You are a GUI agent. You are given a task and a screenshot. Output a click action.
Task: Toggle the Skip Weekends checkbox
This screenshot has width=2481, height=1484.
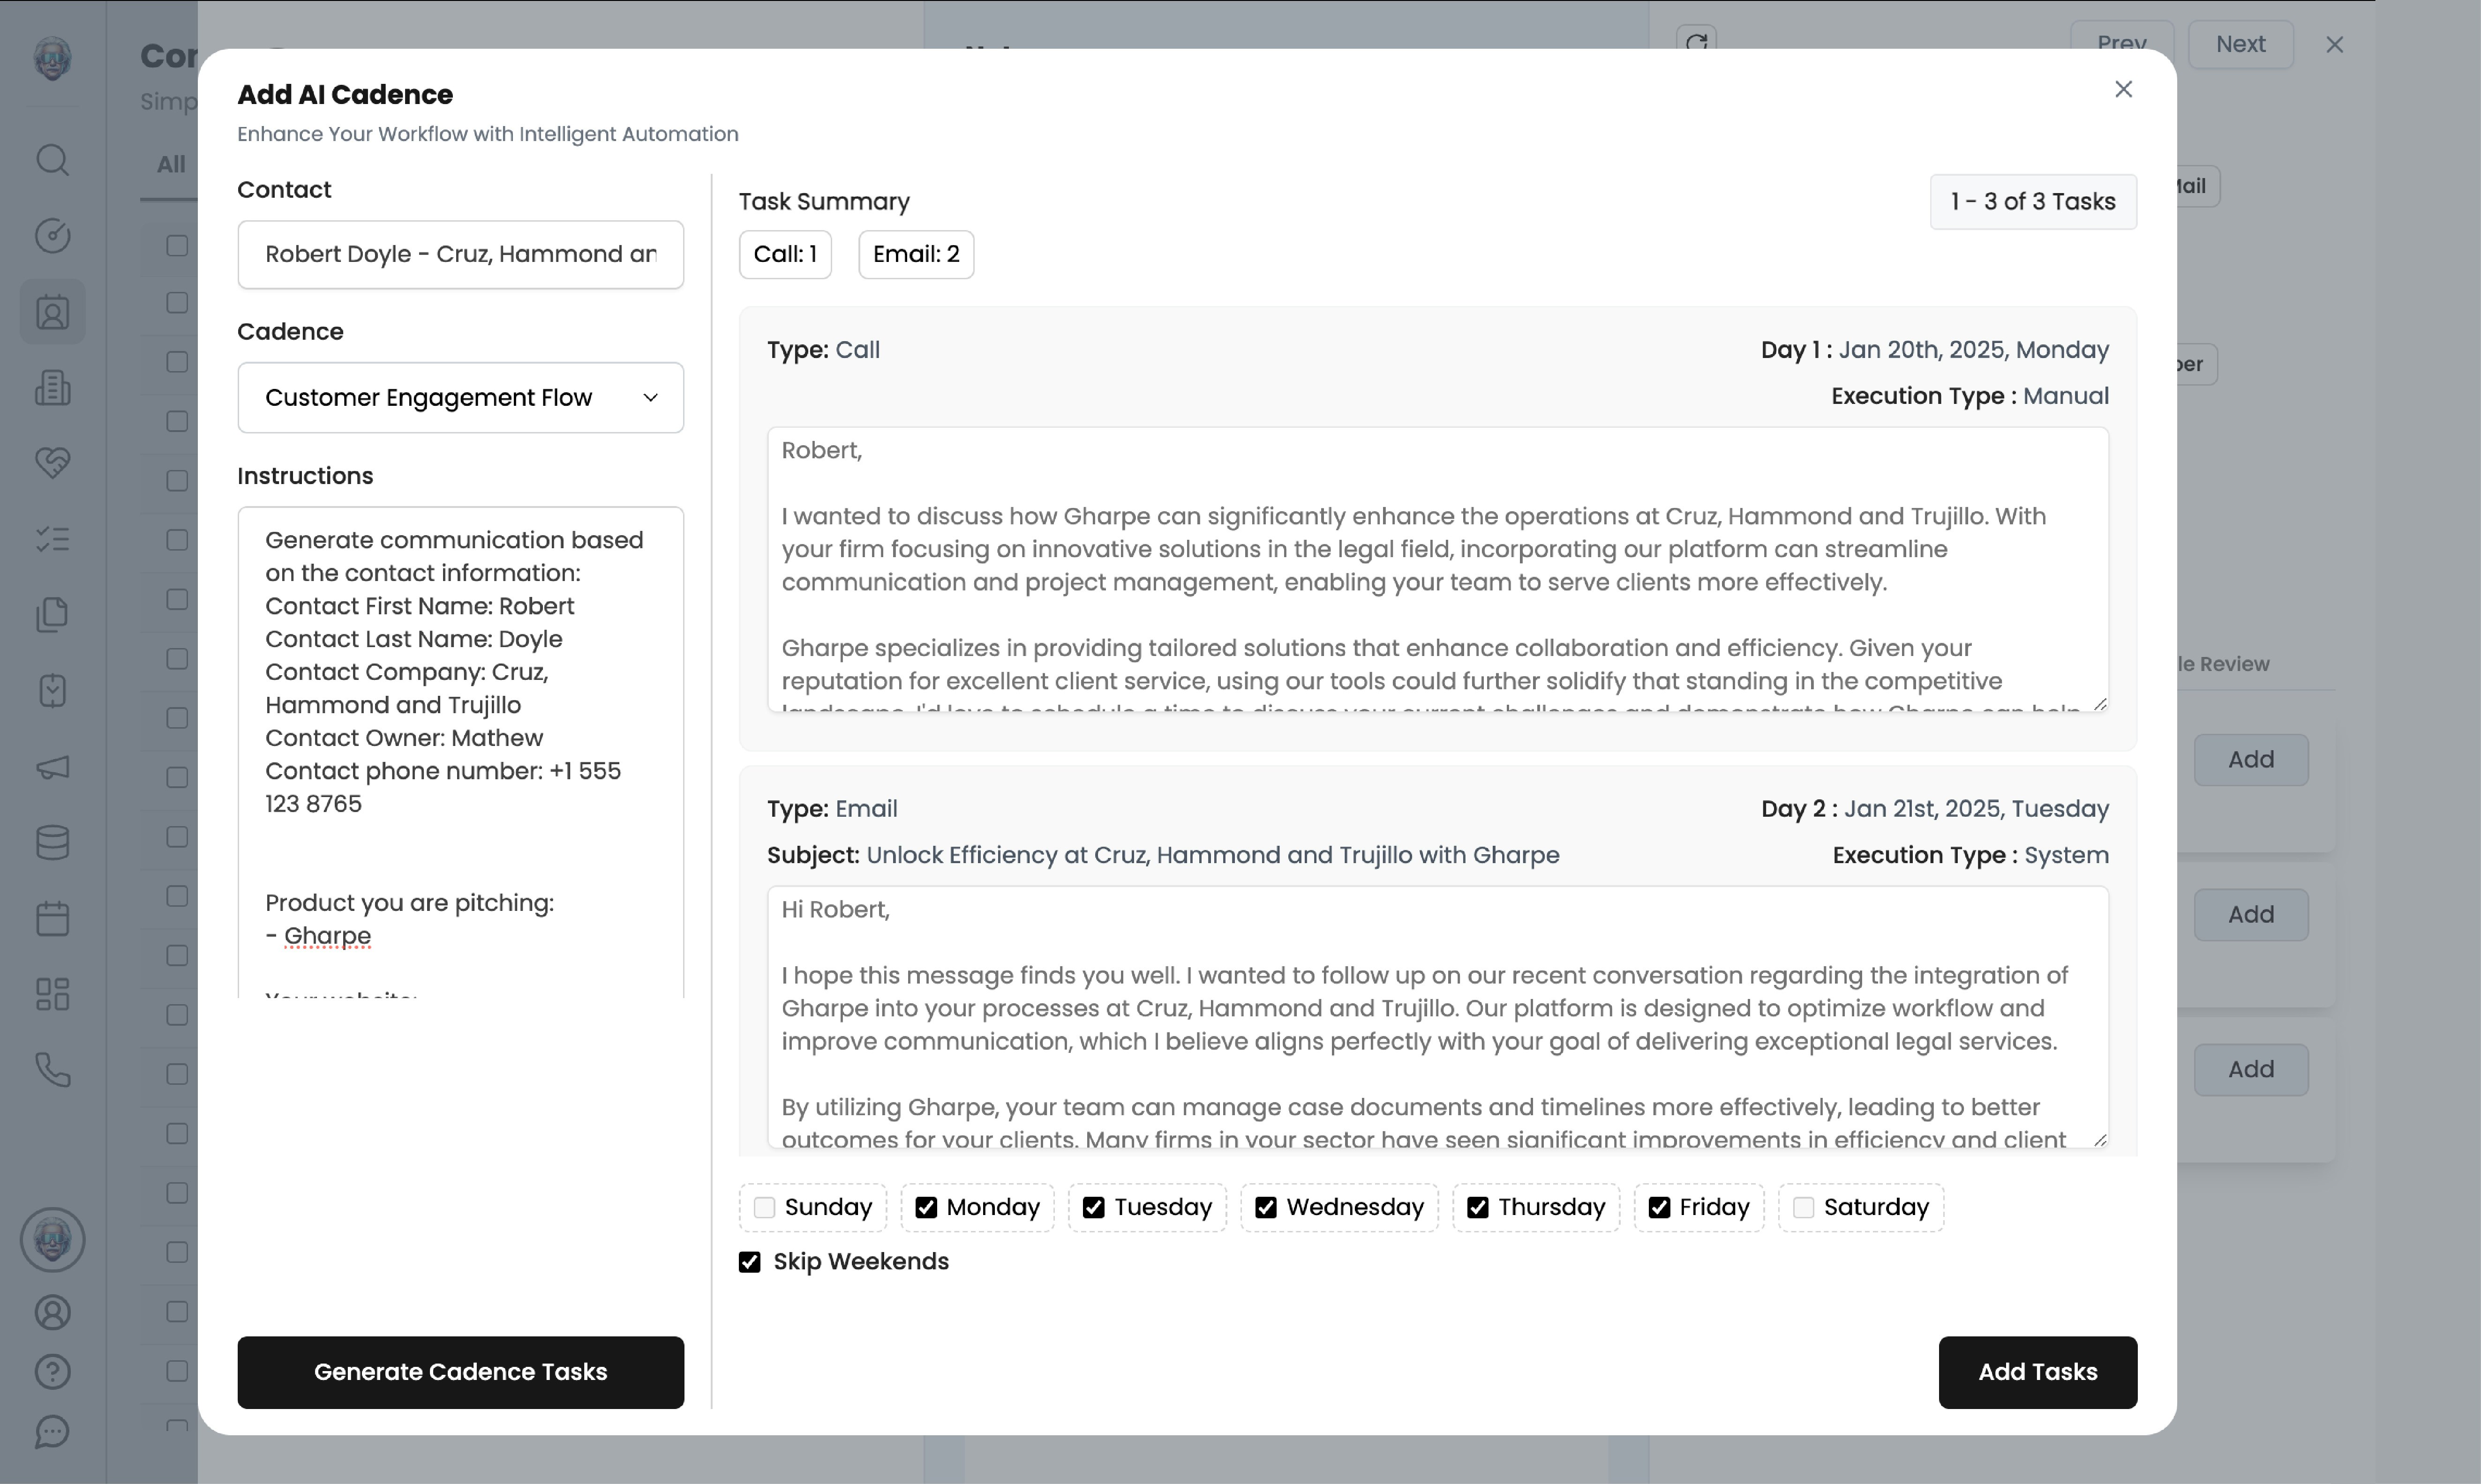click(x=749, y=1262)
